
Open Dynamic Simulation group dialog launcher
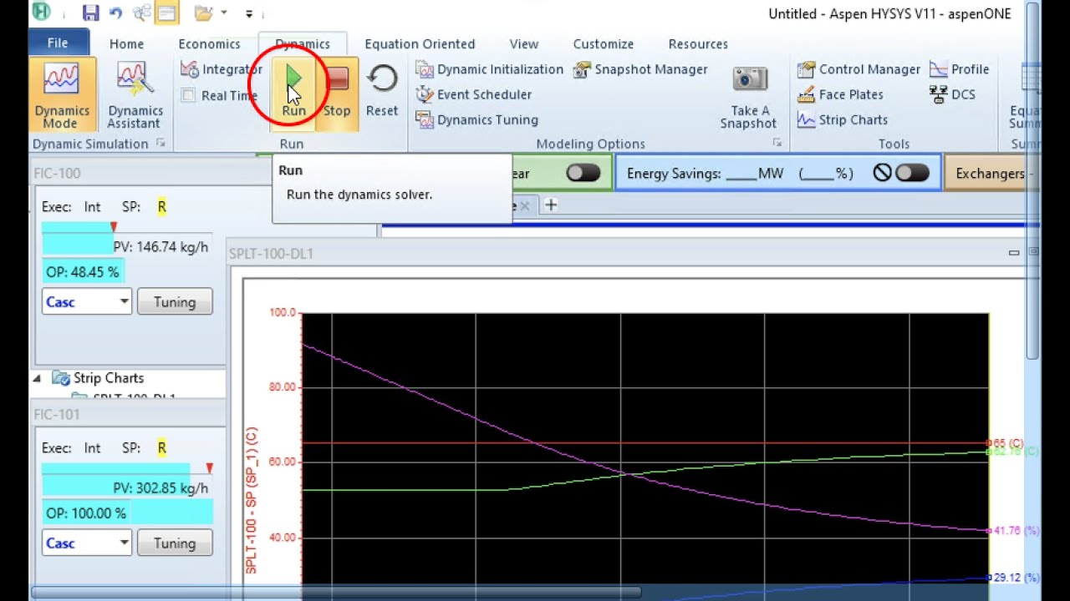coord(160,144)
